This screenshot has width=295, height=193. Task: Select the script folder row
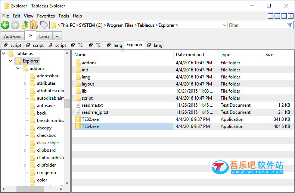(x=183, y=98)
